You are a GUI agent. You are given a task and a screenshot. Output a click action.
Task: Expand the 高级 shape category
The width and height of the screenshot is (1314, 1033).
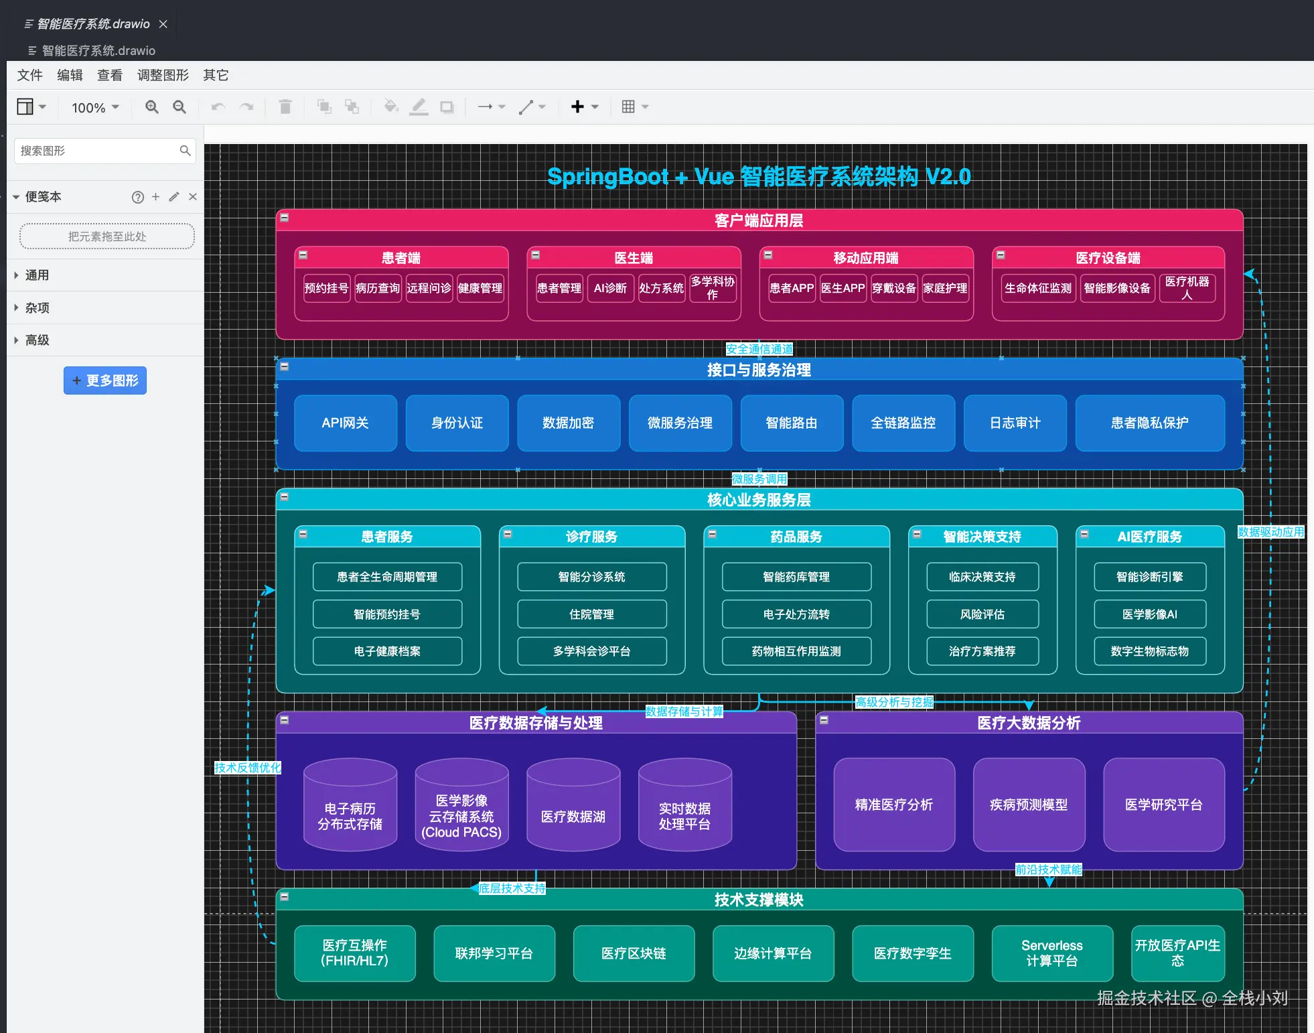click(37, 340)
